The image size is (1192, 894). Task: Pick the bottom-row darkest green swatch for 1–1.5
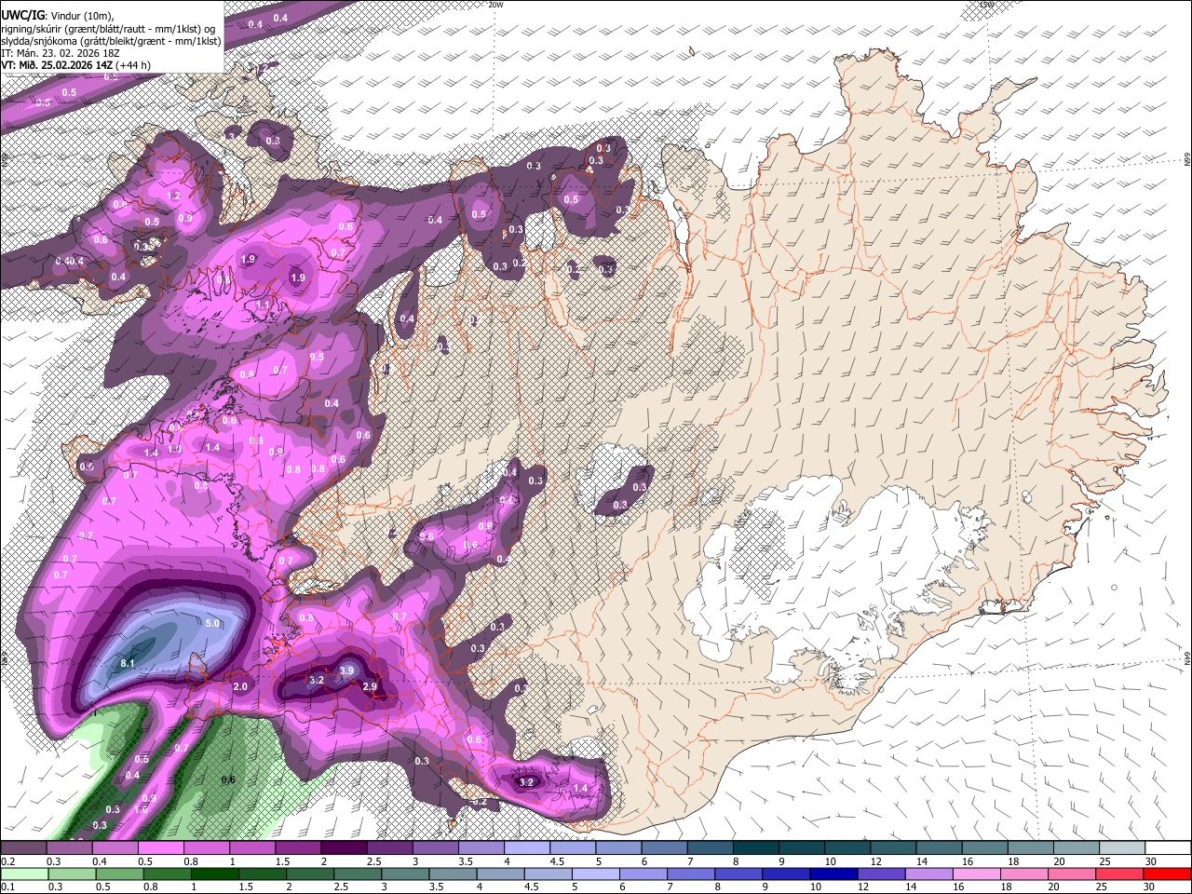coord(213,874)
